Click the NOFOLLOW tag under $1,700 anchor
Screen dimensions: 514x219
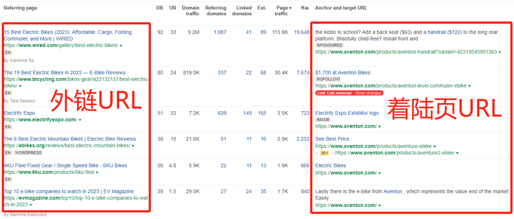point(328,79)
